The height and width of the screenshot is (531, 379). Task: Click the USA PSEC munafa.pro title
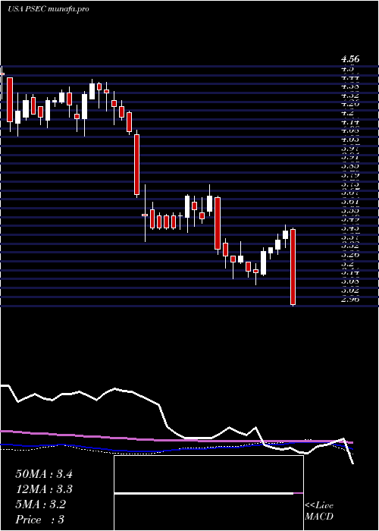pos(48,9)
